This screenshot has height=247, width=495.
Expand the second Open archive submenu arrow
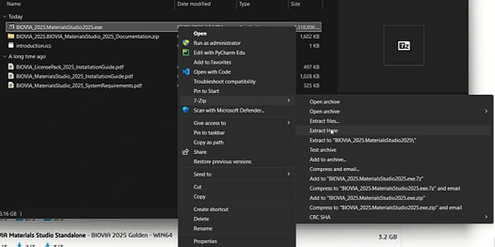click(x=486, y=111)
